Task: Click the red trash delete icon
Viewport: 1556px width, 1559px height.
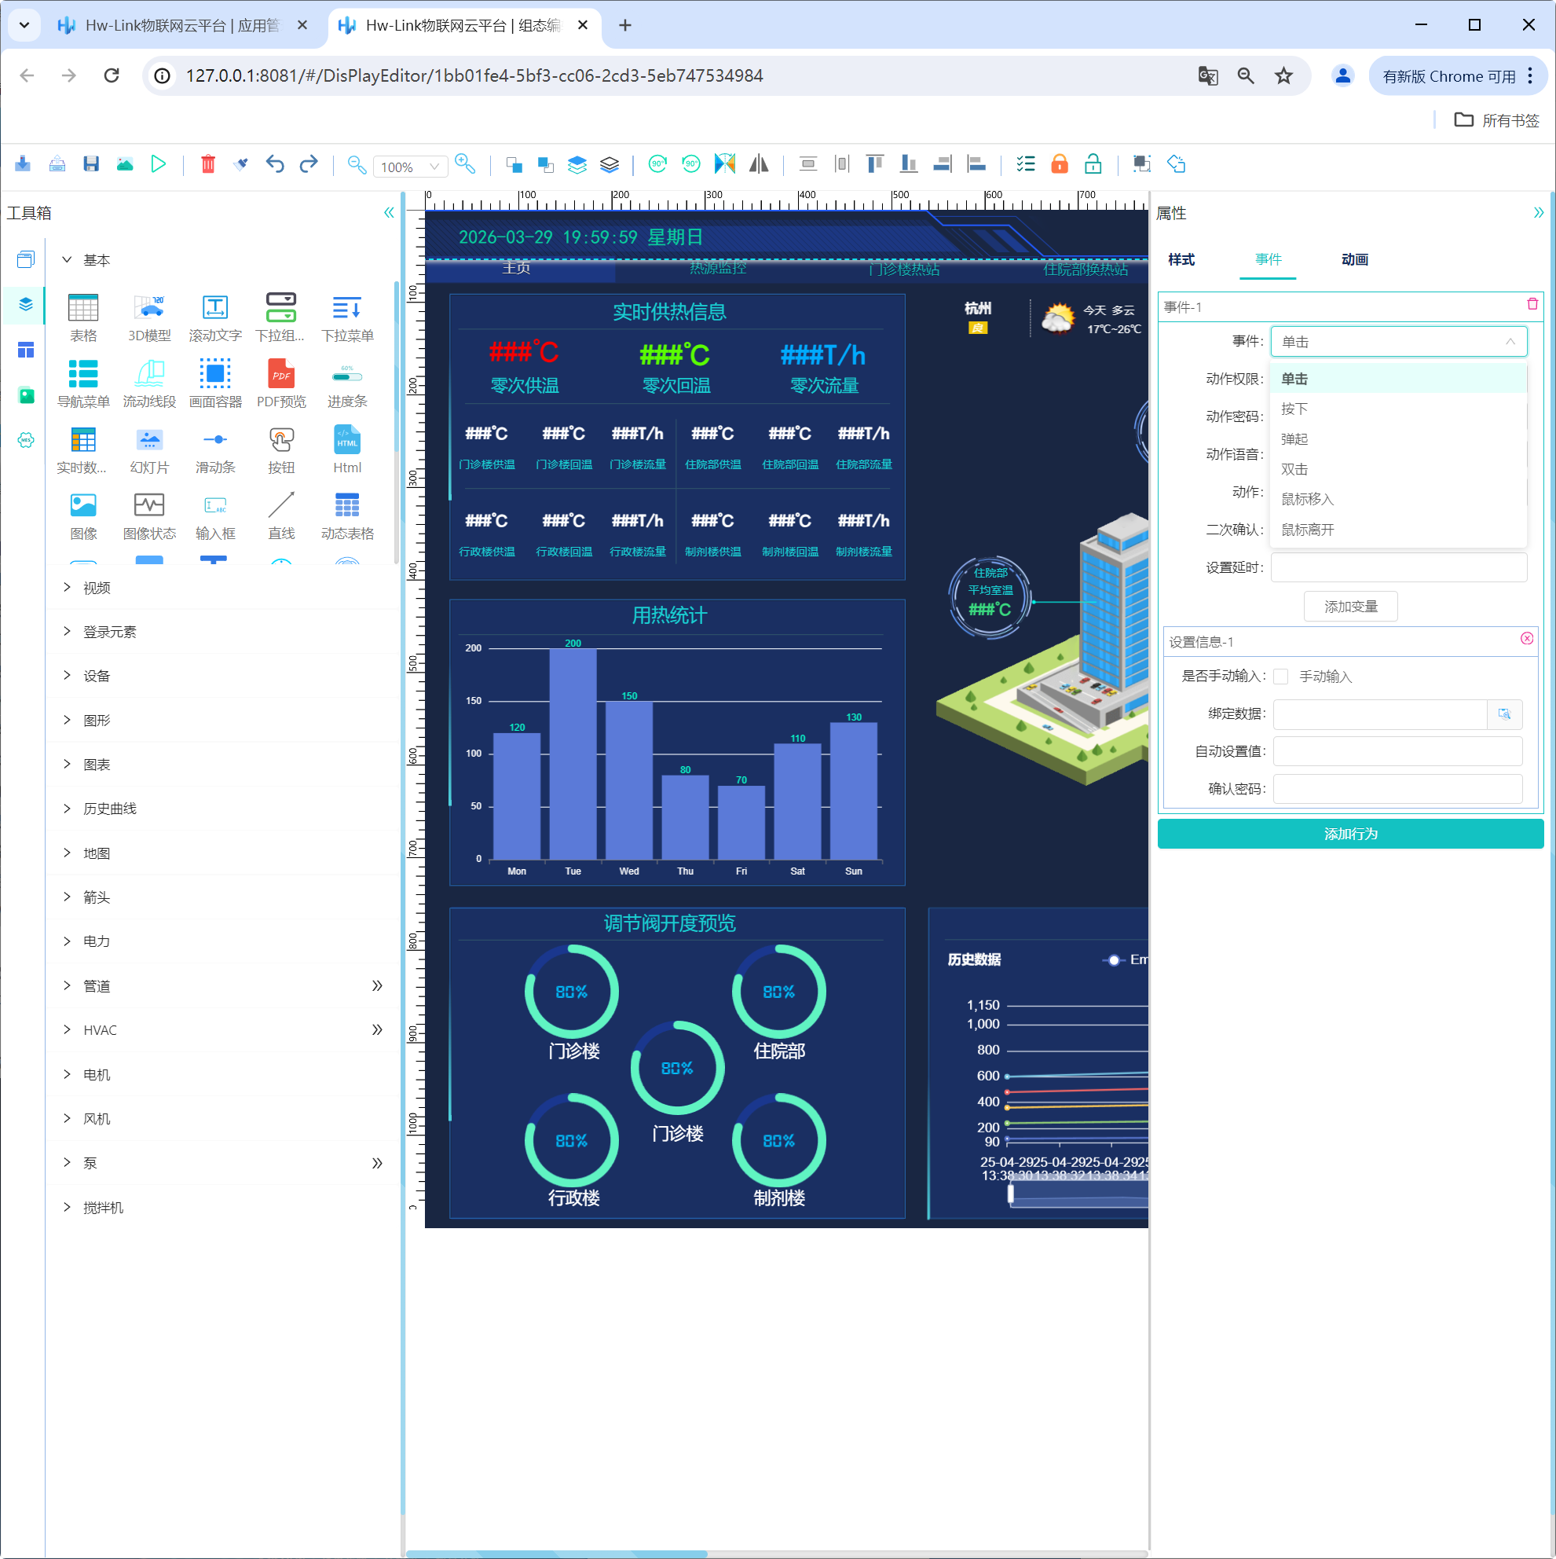Action: (208, 164)
